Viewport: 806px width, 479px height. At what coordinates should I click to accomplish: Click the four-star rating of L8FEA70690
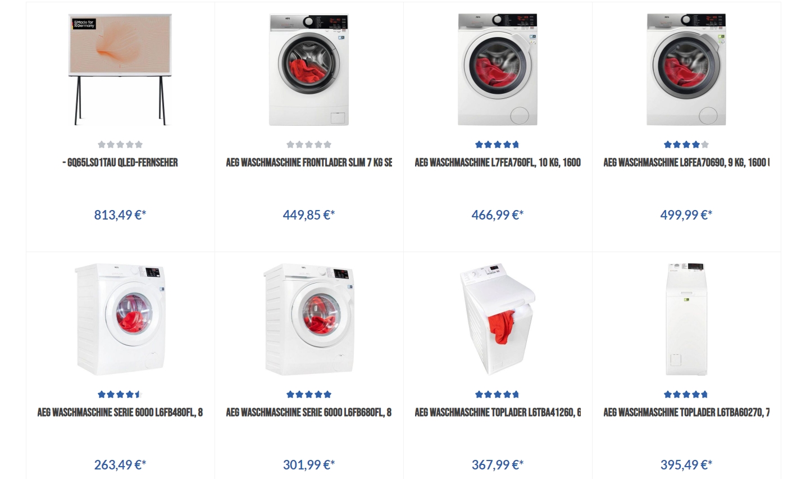686,144
